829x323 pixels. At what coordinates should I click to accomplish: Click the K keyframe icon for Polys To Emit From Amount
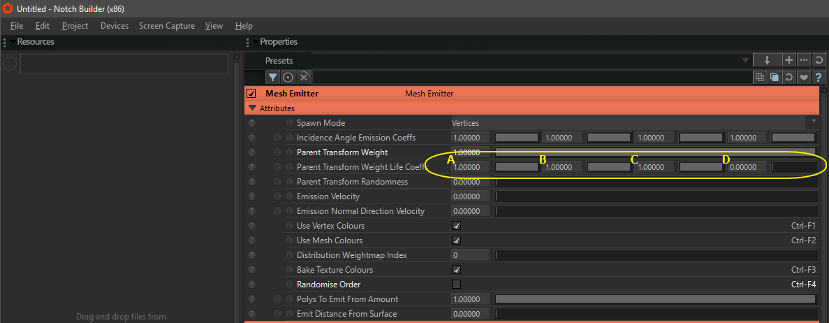point(278,299)
